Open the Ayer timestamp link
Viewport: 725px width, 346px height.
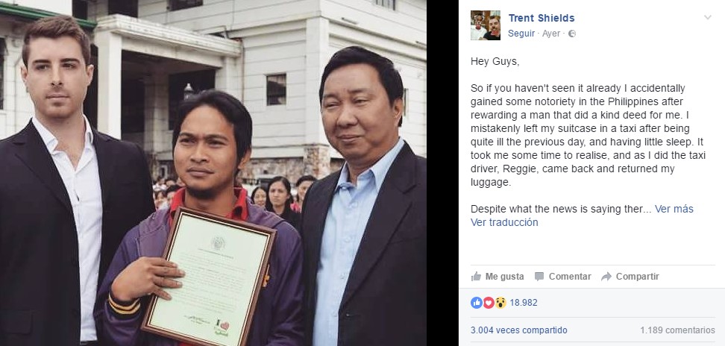[551, 34]
